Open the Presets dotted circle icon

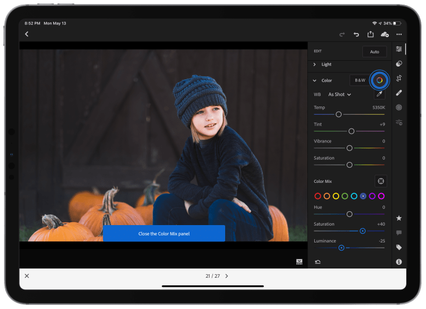[x=399, y=107]
